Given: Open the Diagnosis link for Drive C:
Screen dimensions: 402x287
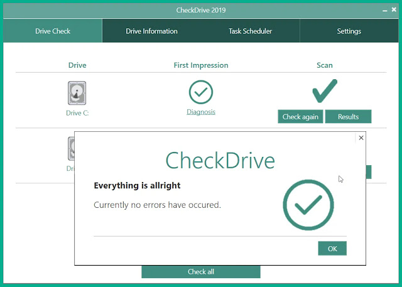Looking at the screenshot, I should 201,112.
